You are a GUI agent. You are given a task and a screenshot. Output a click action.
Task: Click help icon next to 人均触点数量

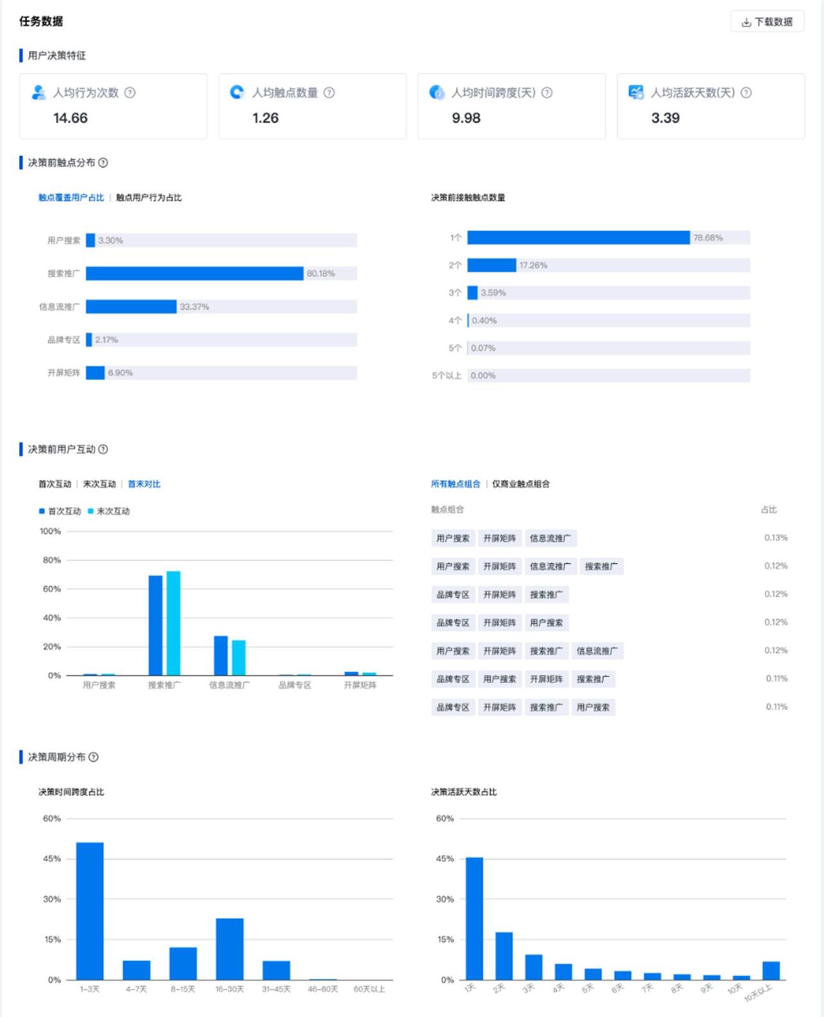point(329,93)
